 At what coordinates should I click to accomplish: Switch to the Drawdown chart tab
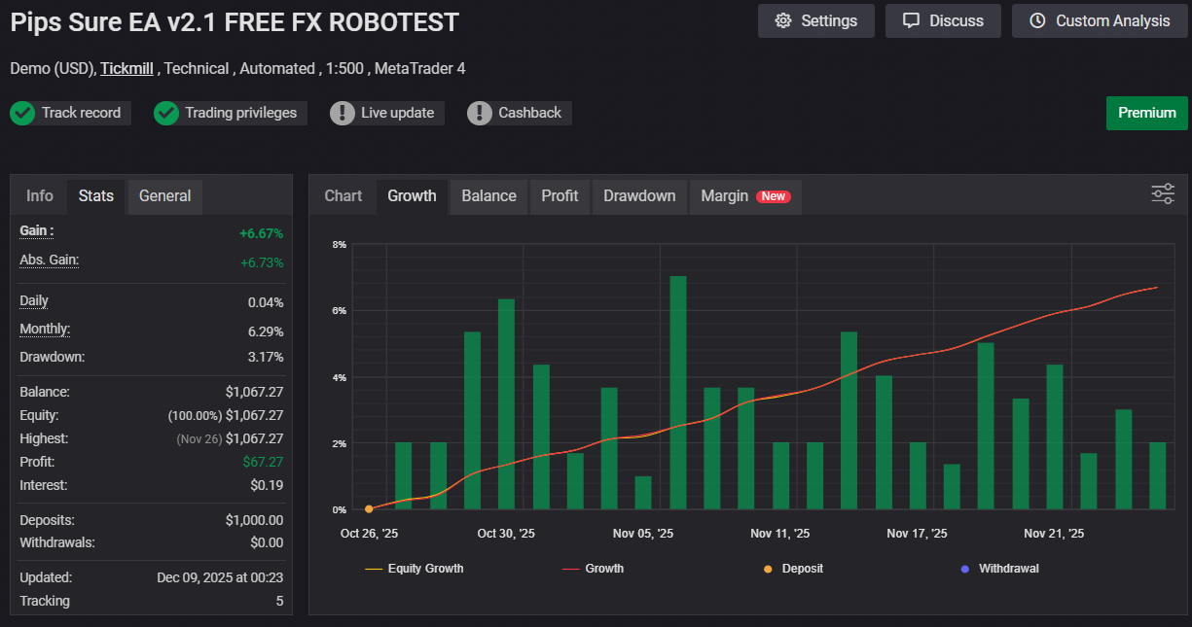(639, 195)
